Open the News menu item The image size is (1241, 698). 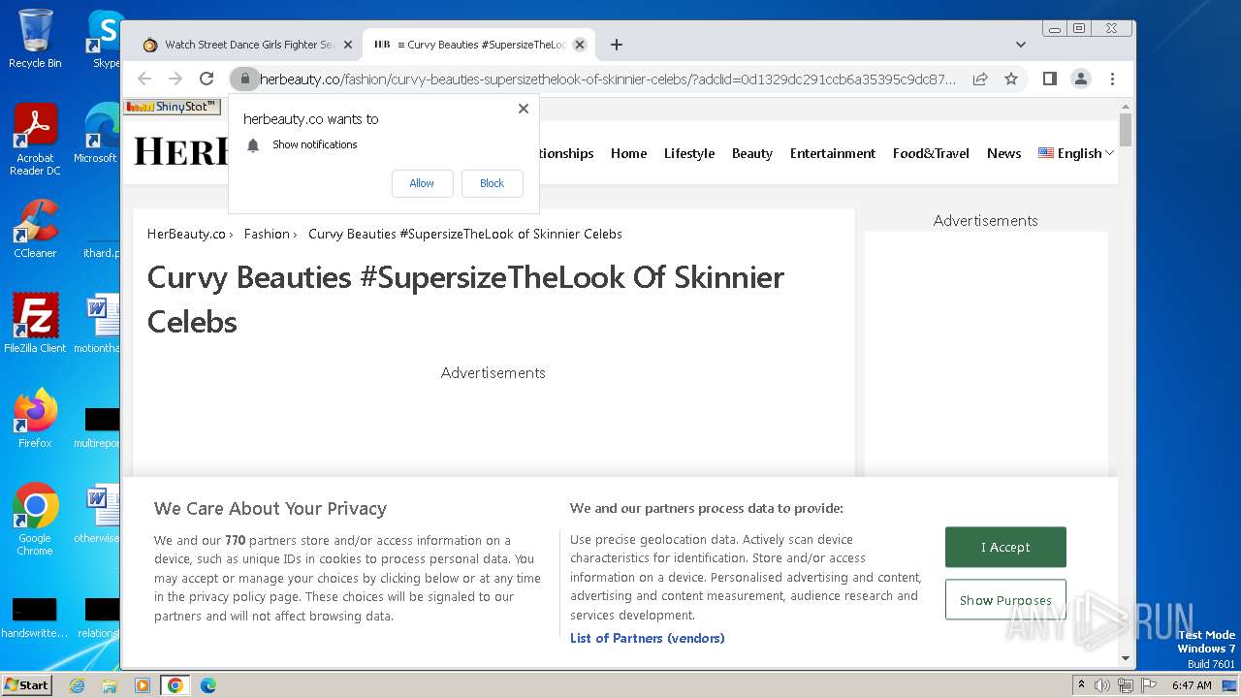coord(1003,153)
